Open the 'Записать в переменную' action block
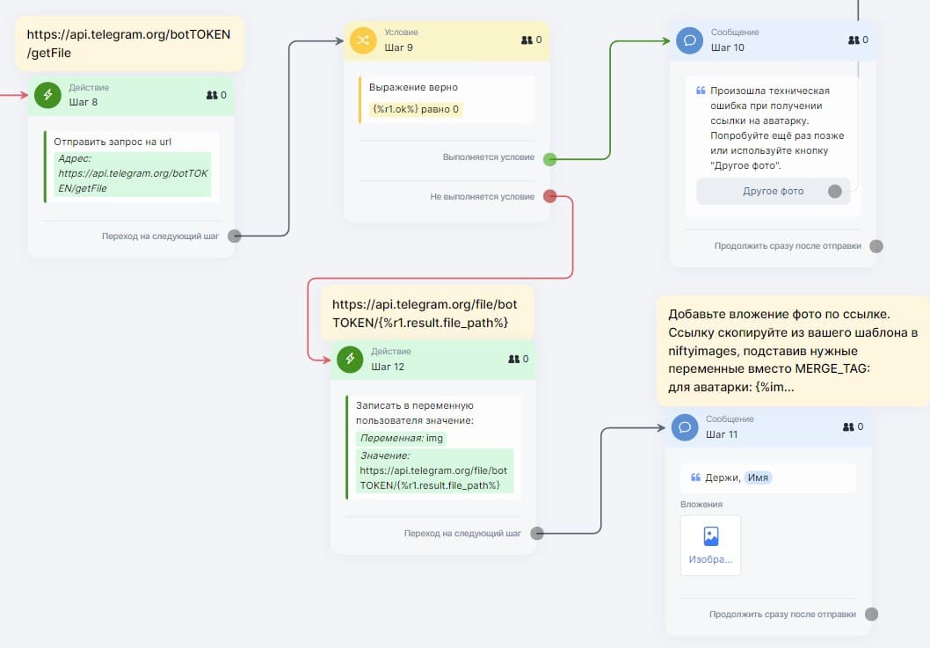The image size is (930, 648). pos(434,447)
